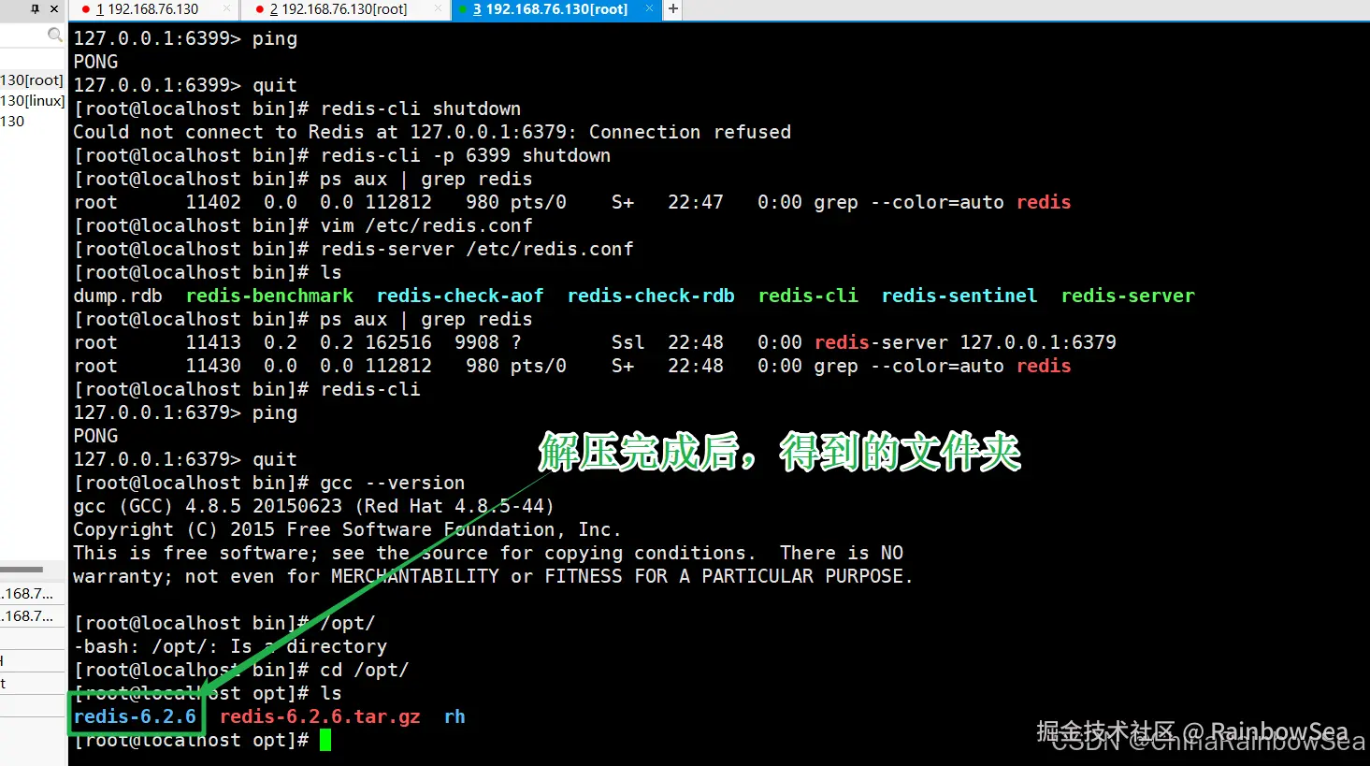1370x766 pixels.
Task: Click the 'gcc (GCC) 4.8.5 20150623' line
Action: point(314,506)
